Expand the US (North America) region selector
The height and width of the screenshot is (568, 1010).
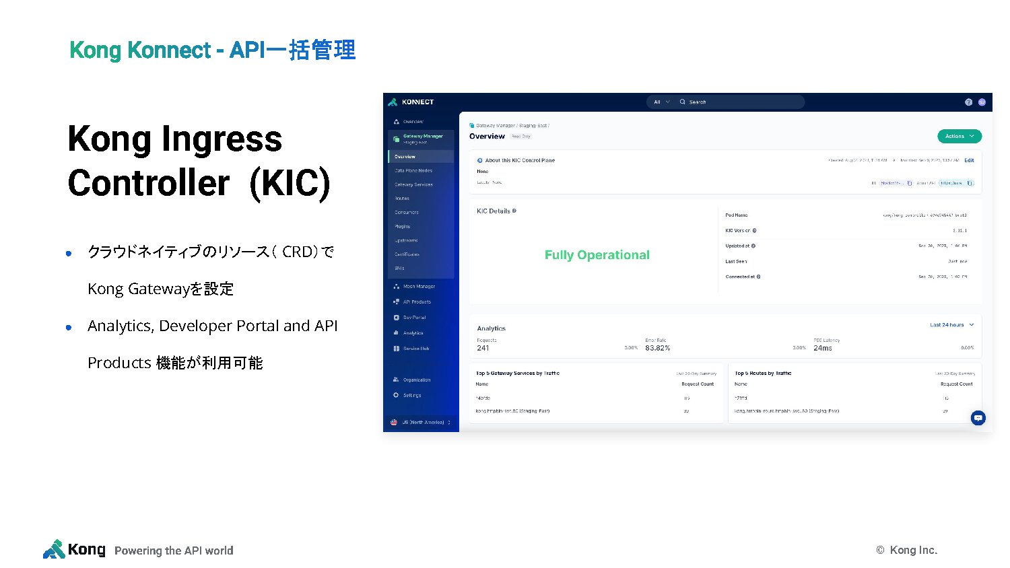tap(421, 423)
